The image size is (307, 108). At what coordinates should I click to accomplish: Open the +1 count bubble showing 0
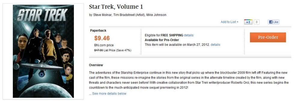257,22
